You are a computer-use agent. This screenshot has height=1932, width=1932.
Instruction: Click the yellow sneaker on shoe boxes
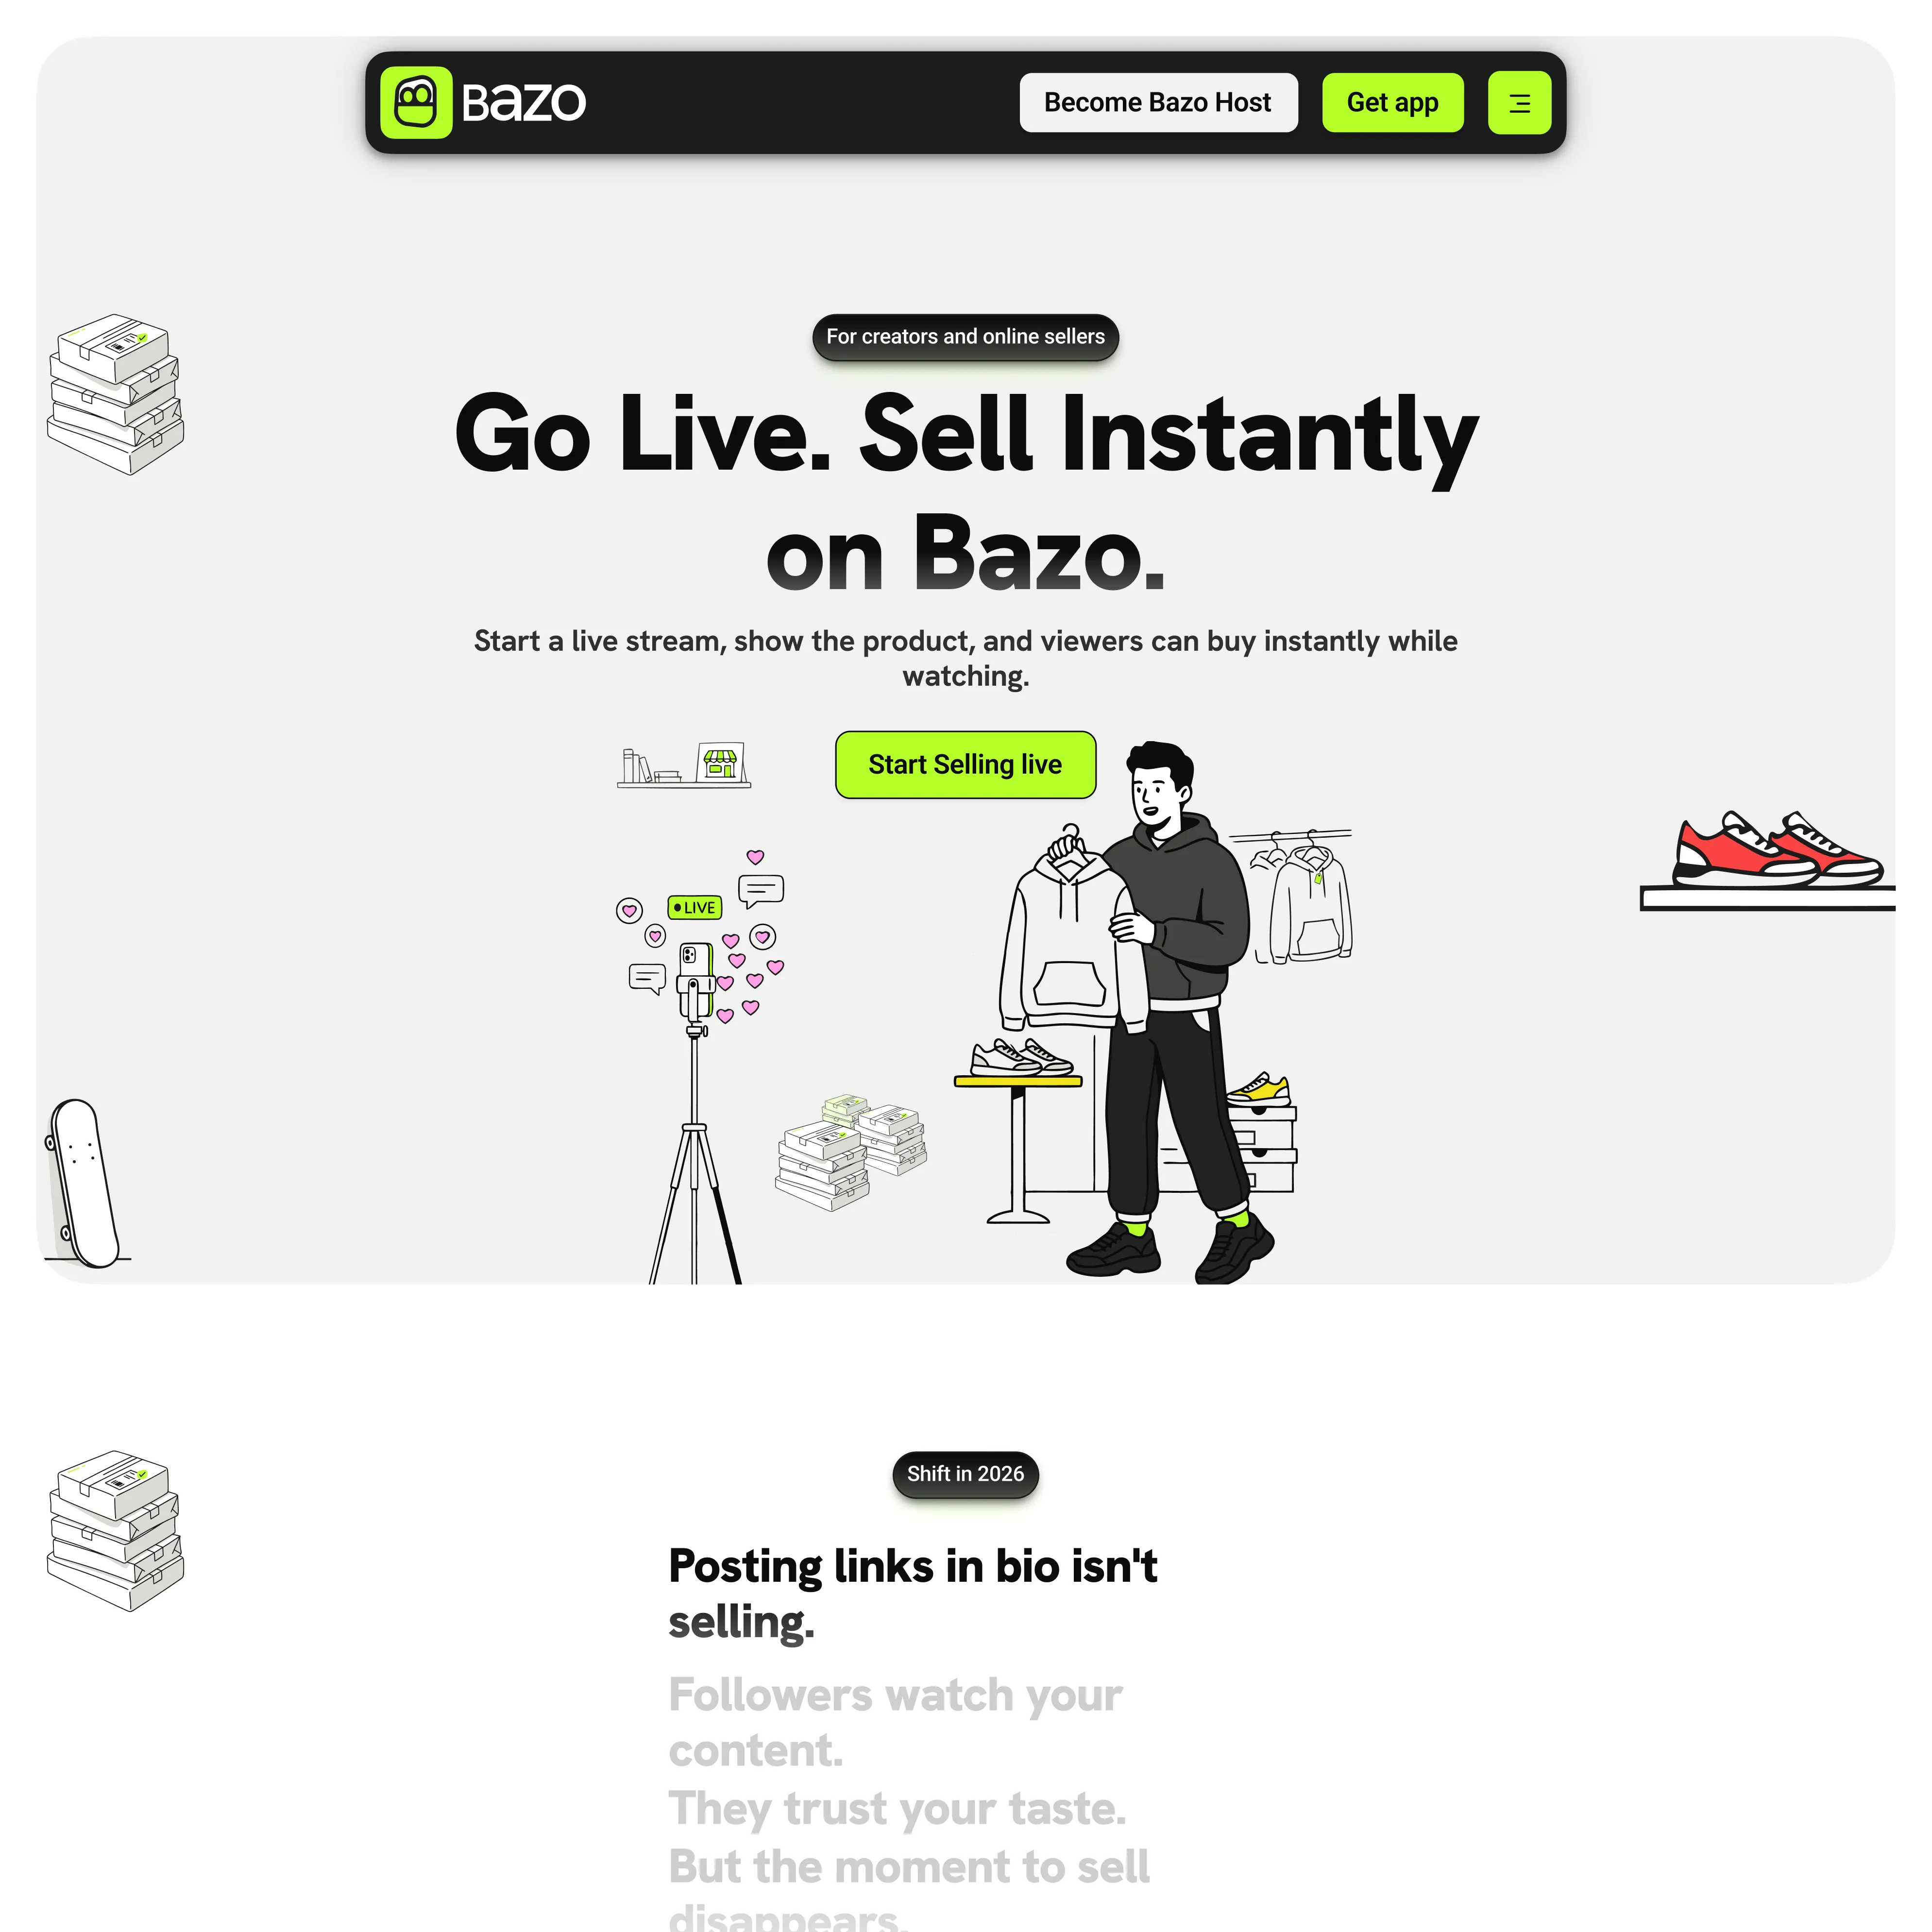[1258, 1089]
